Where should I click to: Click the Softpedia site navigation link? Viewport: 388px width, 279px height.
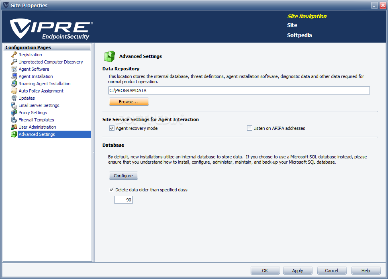(x=299, y=35)
